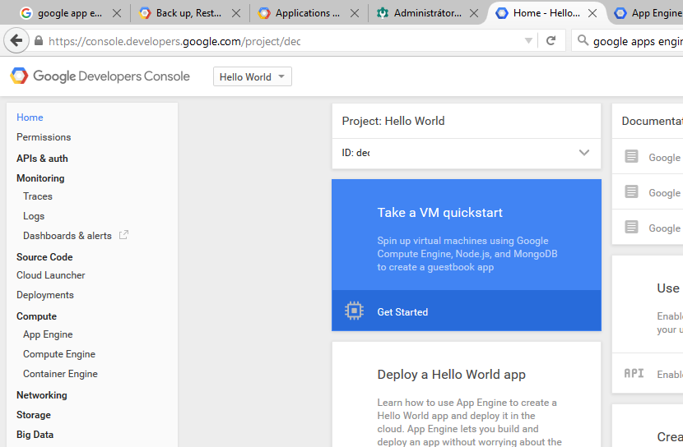Switch to the 'Administrátor...' tab
The image size is (683, 447).
click(x=427, y=13)
